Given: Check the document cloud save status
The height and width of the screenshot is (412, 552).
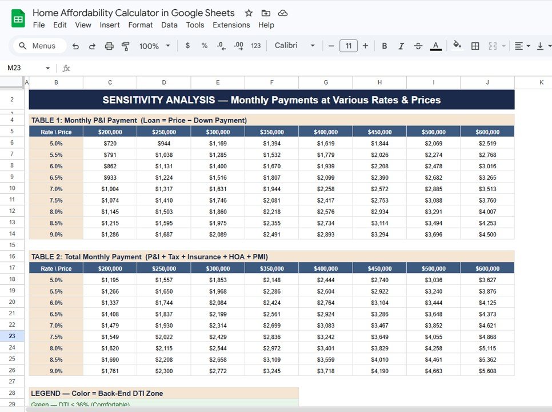Looking at the screenshot, I should [283, 13].
